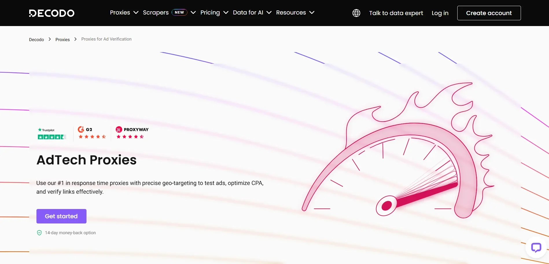Open the language globe selector
549x264 pixels.
pos(356,13)
